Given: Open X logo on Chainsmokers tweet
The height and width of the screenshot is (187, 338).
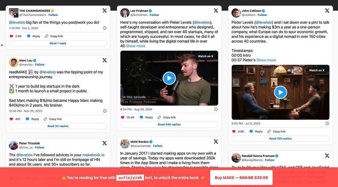Looking at the screenshot, I should (104, 10).
